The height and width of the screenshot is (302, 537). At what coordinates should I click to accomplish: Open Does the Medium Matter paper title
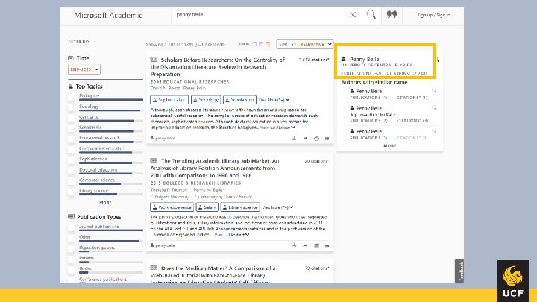coord(213,275)
